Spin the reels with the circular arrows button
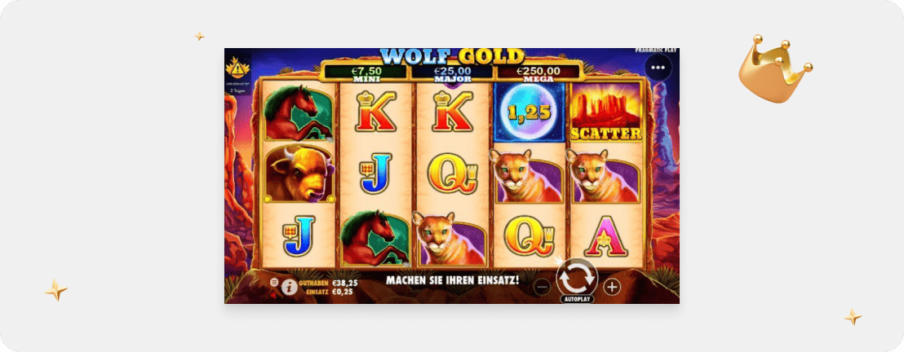 (577, 277)
